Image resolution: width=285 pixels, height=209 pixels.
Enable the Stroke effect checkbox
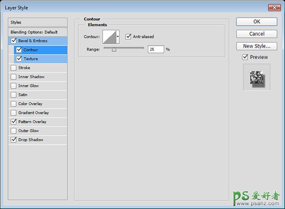[x=13, y=68]
